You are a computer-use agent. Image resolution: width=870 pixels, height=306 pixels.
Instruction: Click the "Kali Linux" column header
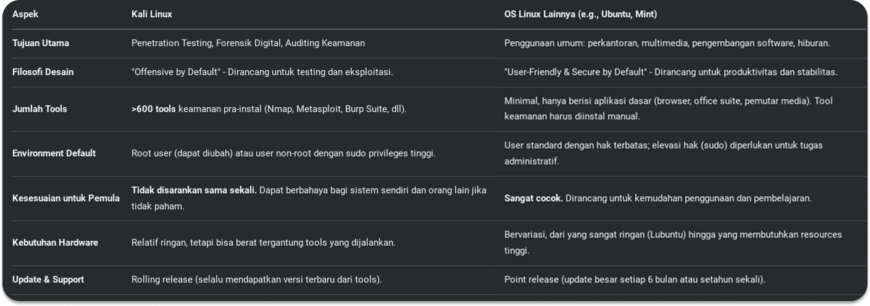152,14
